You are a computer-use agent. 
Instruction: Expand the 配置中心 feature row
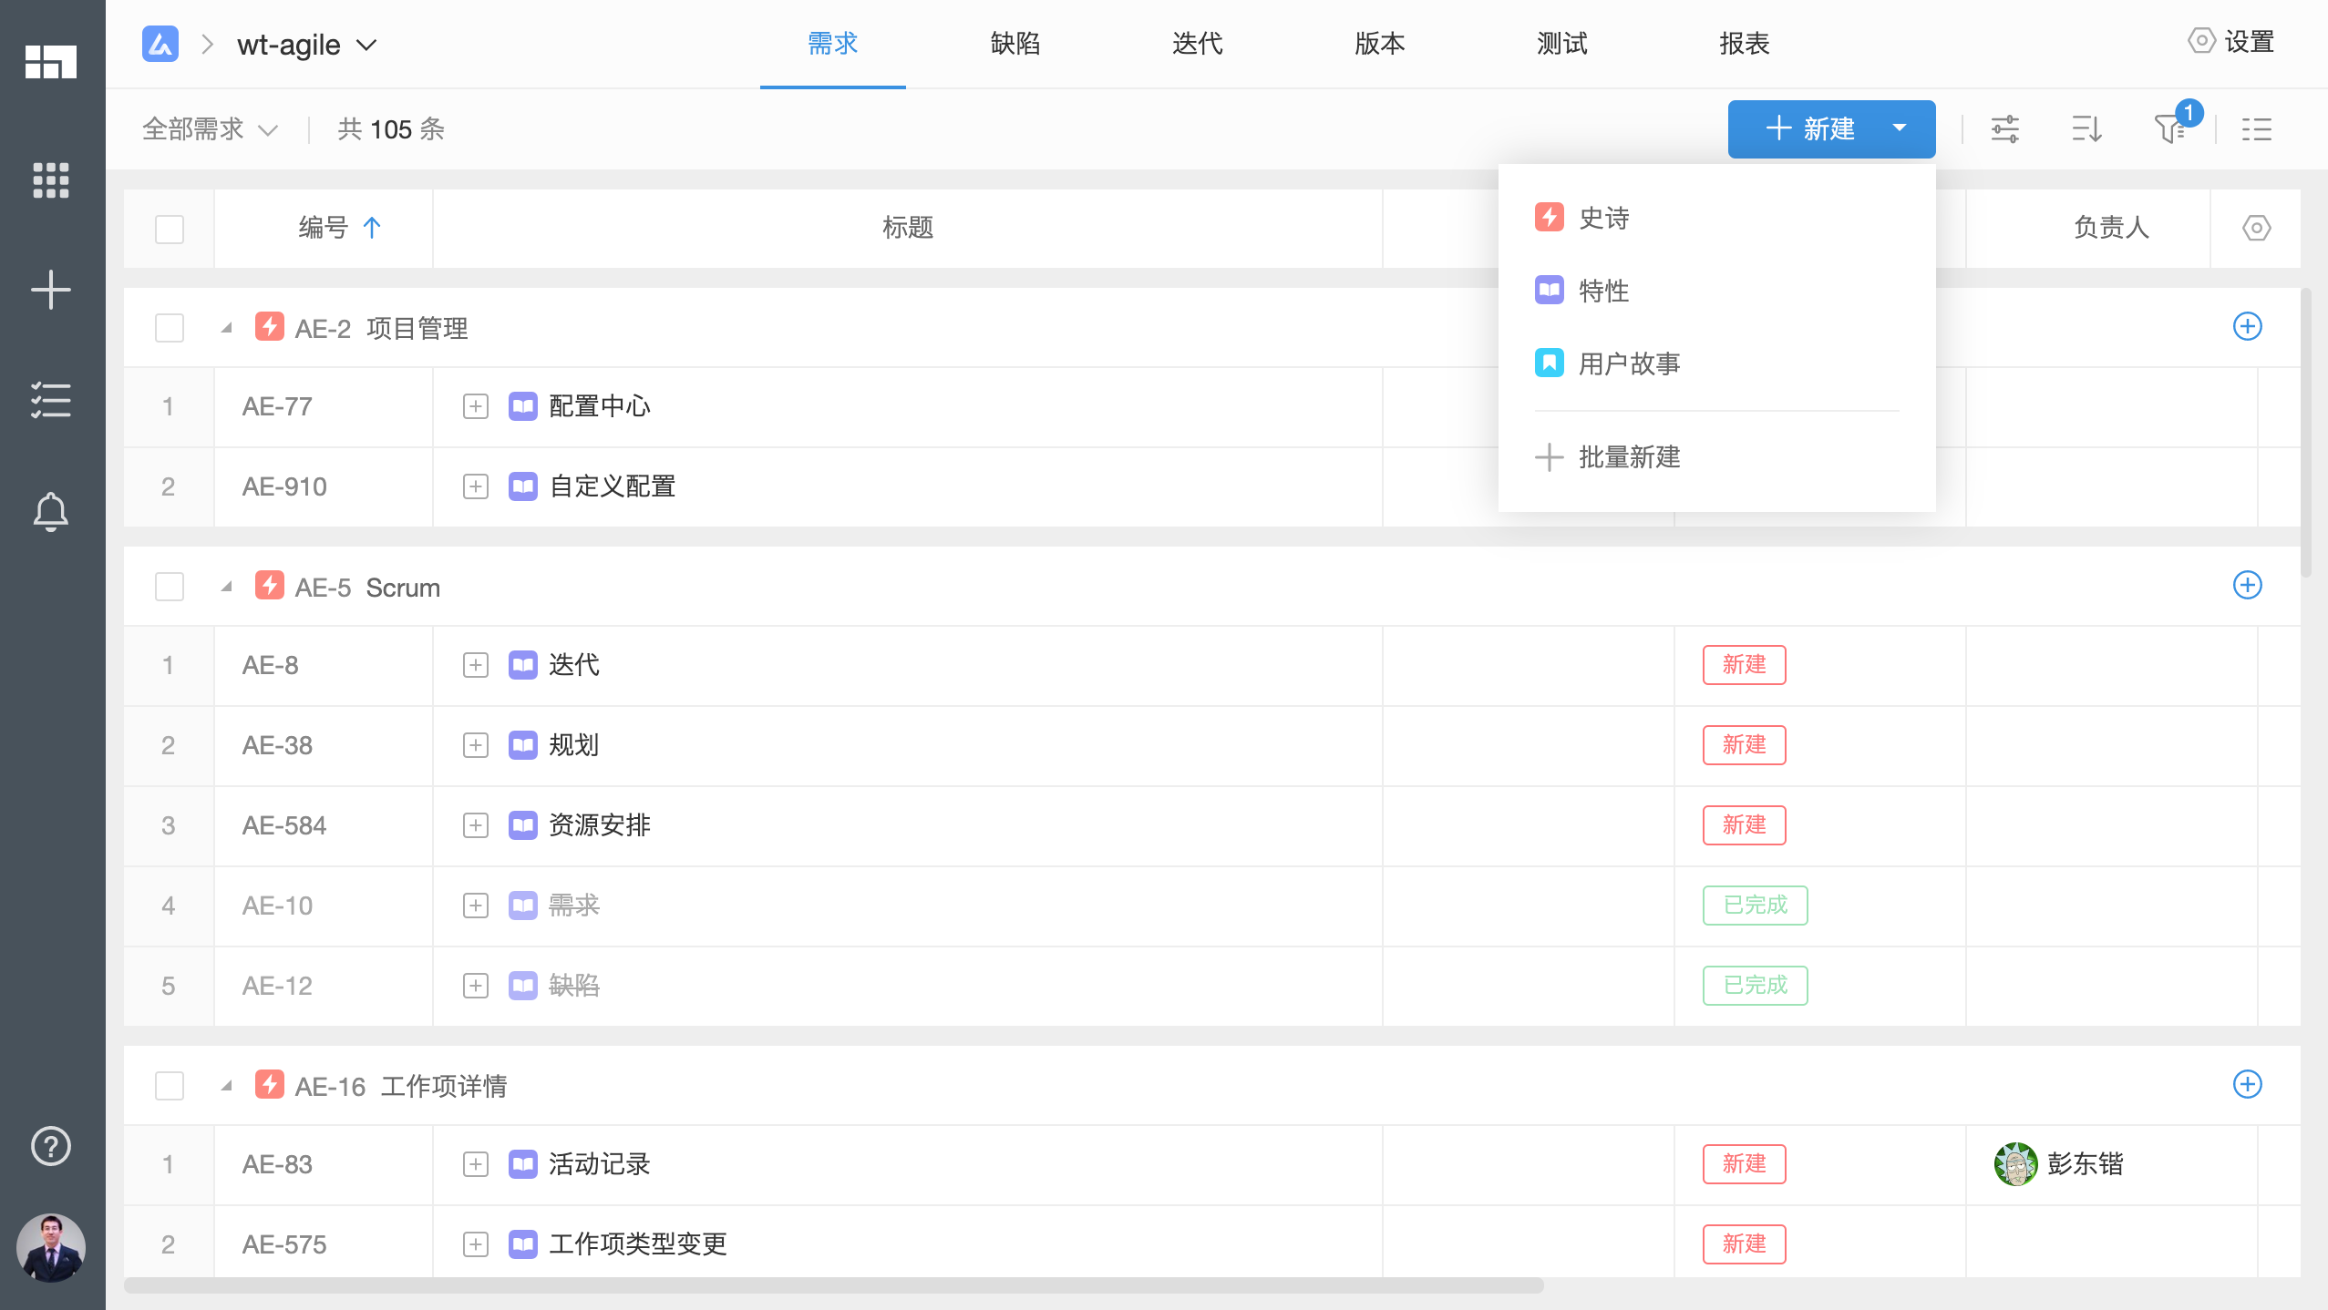coord(476,406)
